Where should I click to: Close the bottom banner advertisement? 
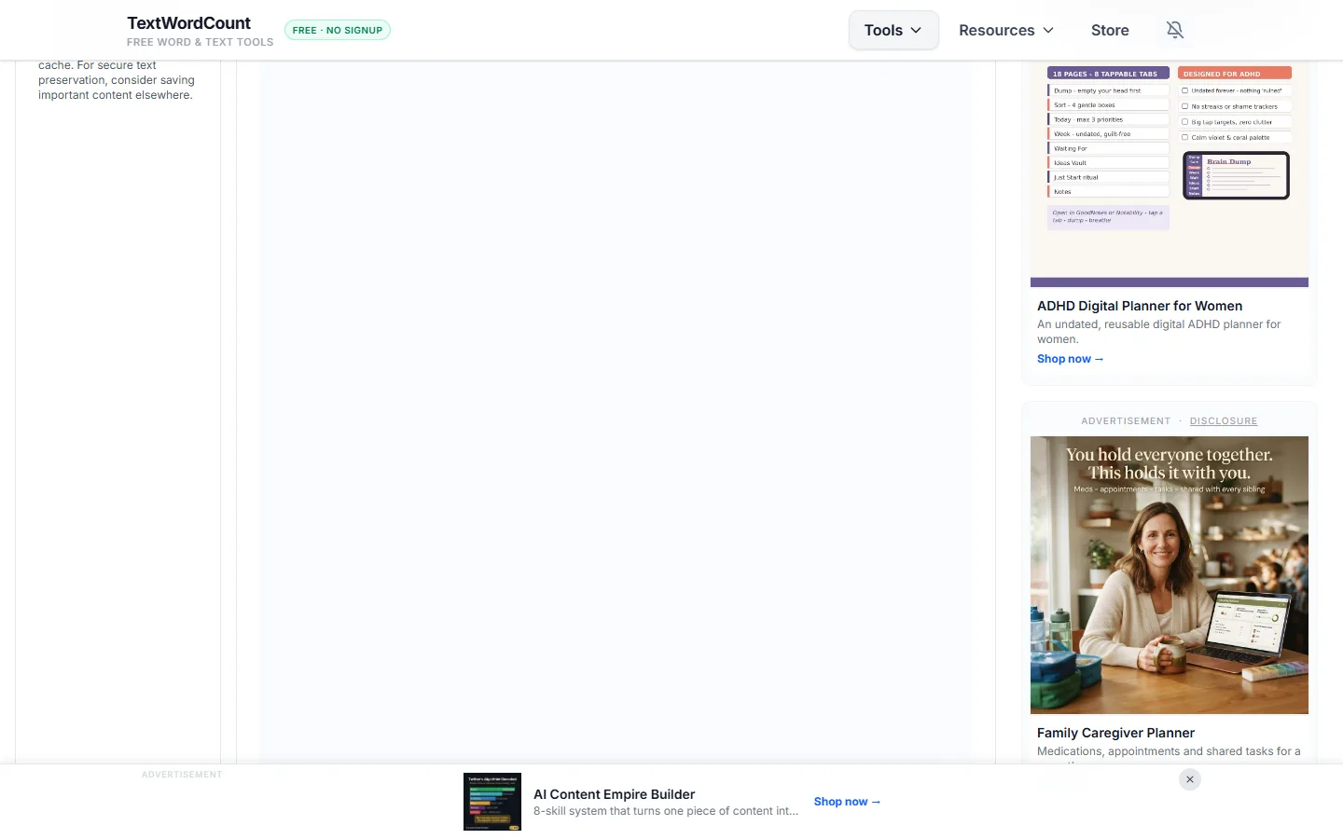(1190, 779)
